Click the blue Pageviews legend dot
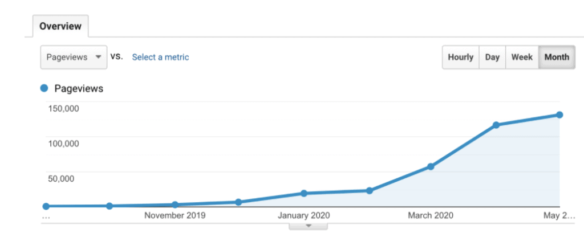This screenshot has width=584, height=233. (44, 88)
